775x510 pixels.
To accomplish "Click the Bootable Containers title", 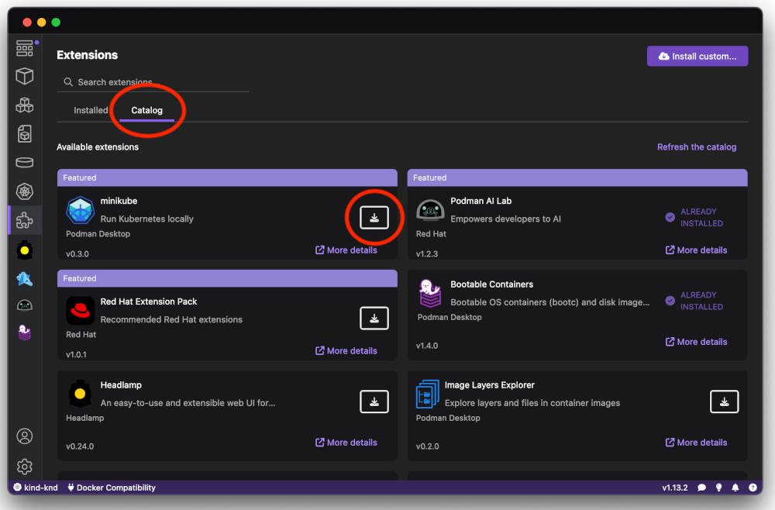I will pyautogui.click(x=492, y=284).
